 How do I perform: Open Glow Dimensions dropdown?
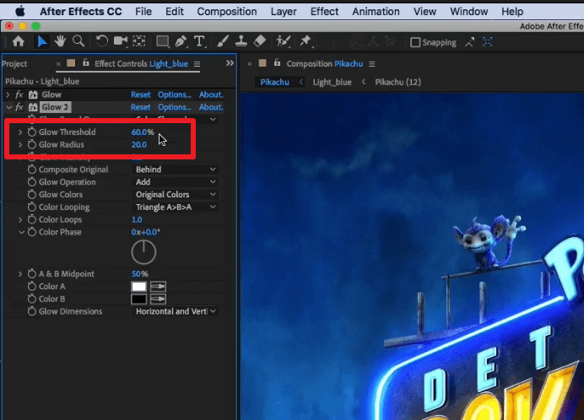click(175, 311)
